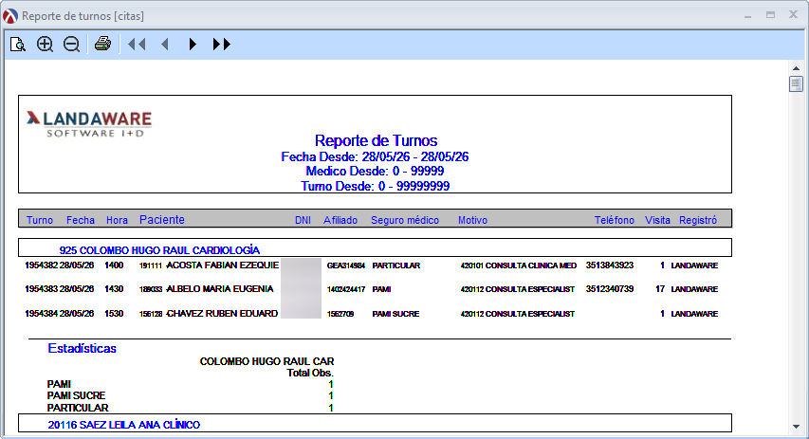Go to next page arrow

(193, 45)
